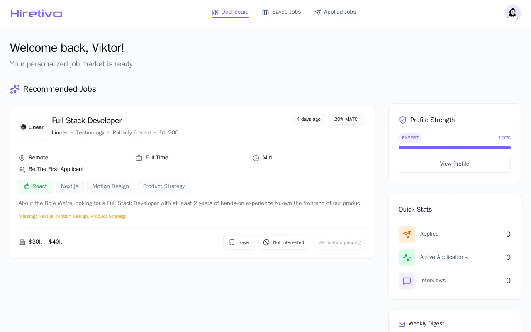531x332 pixels.
Task: Click the location pin icon beside Remote
Action: pyautogui.click(x=22, y=158)
